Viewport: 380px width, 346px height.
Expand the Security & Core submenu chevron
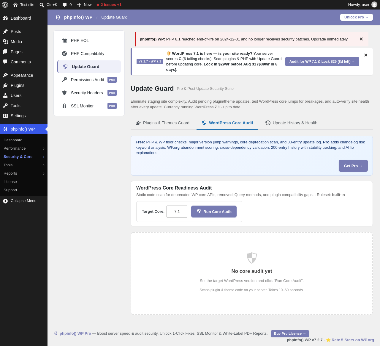point(44,157)
